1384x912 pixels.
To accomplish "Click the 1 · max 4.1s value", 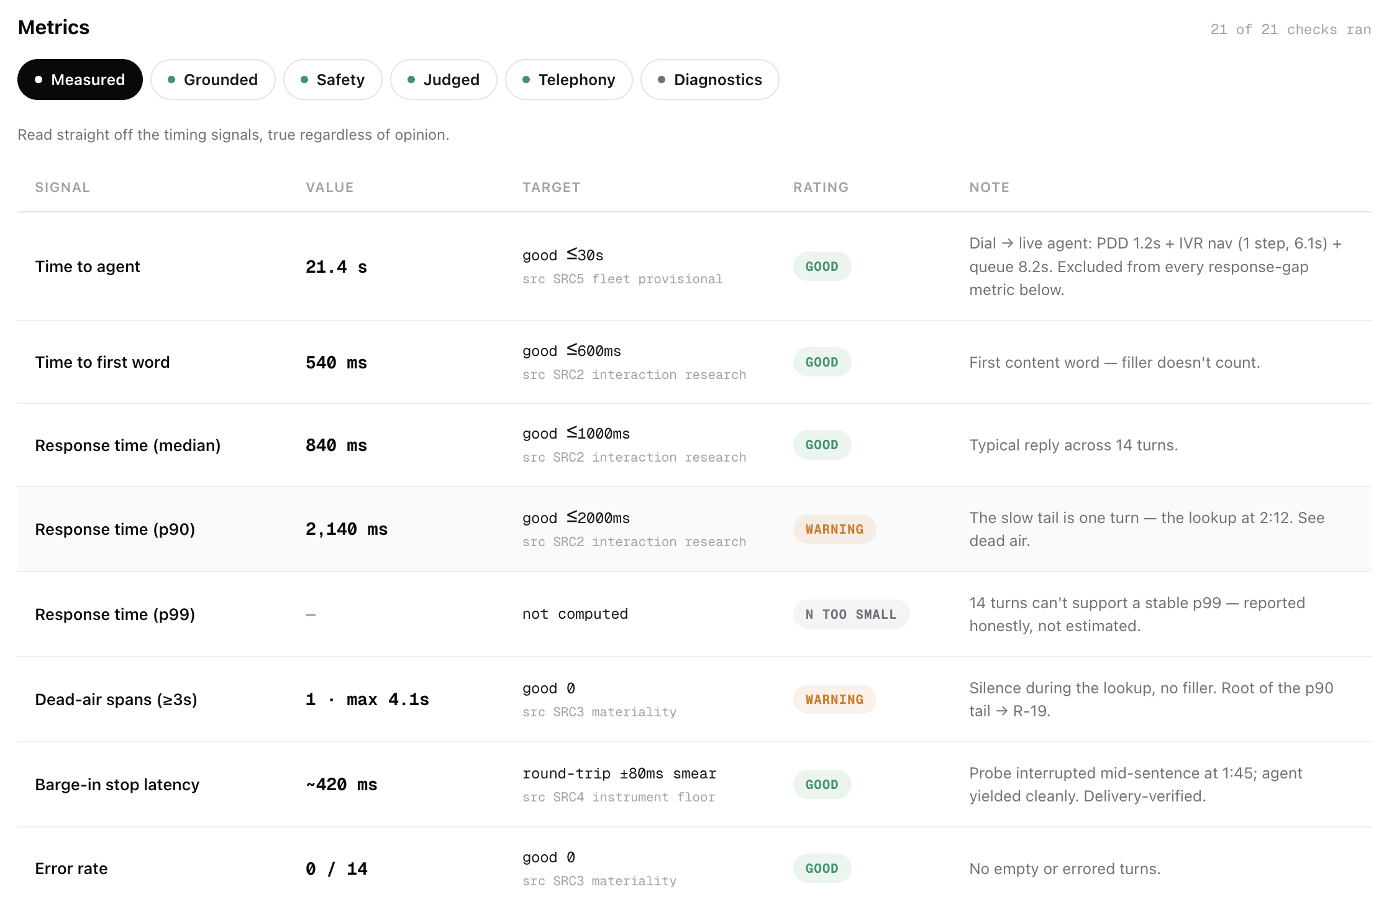I will coord(368,700).
